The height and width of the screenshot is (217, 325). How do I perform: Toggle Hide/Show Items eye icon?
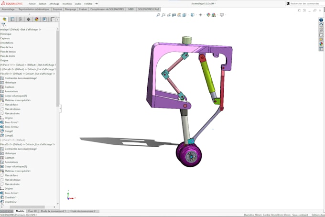point(200,15)
